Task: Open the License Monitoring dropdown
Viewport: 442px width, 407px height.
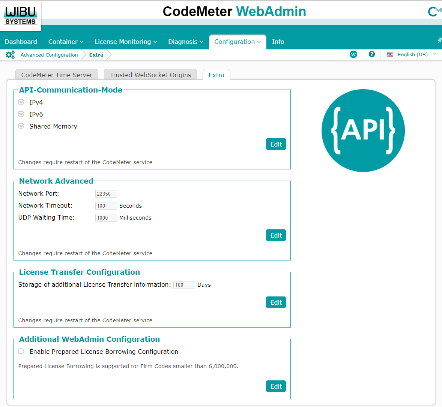Action: coord(126,42)
